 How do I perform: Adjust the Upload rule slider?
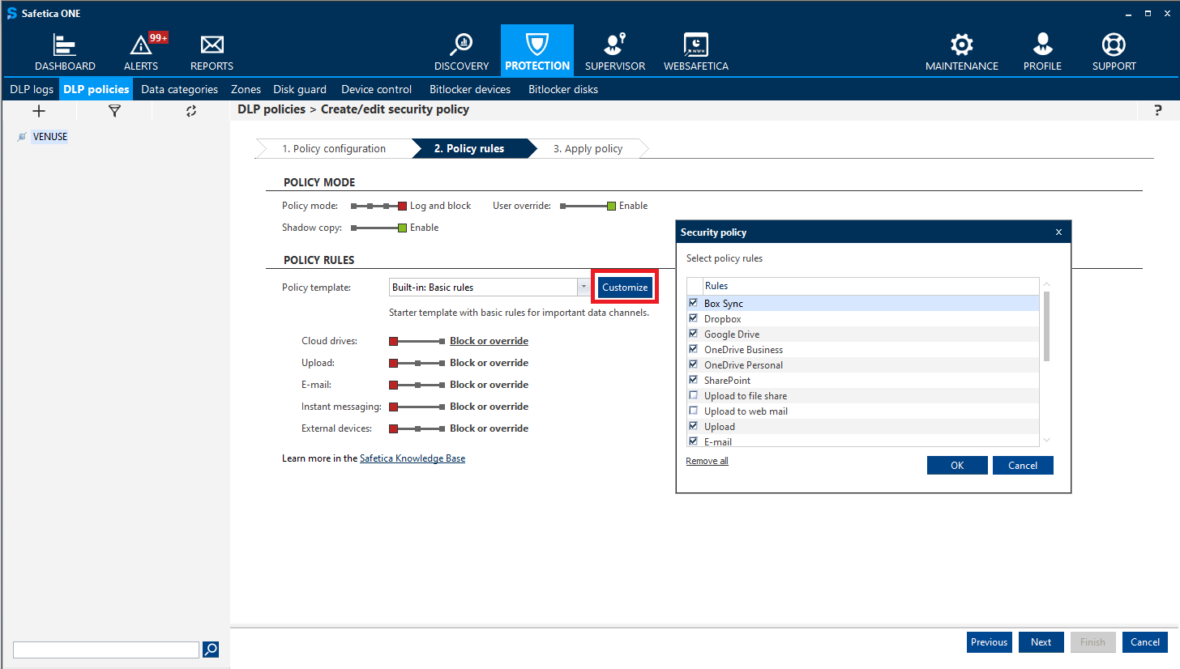[417, 363]
